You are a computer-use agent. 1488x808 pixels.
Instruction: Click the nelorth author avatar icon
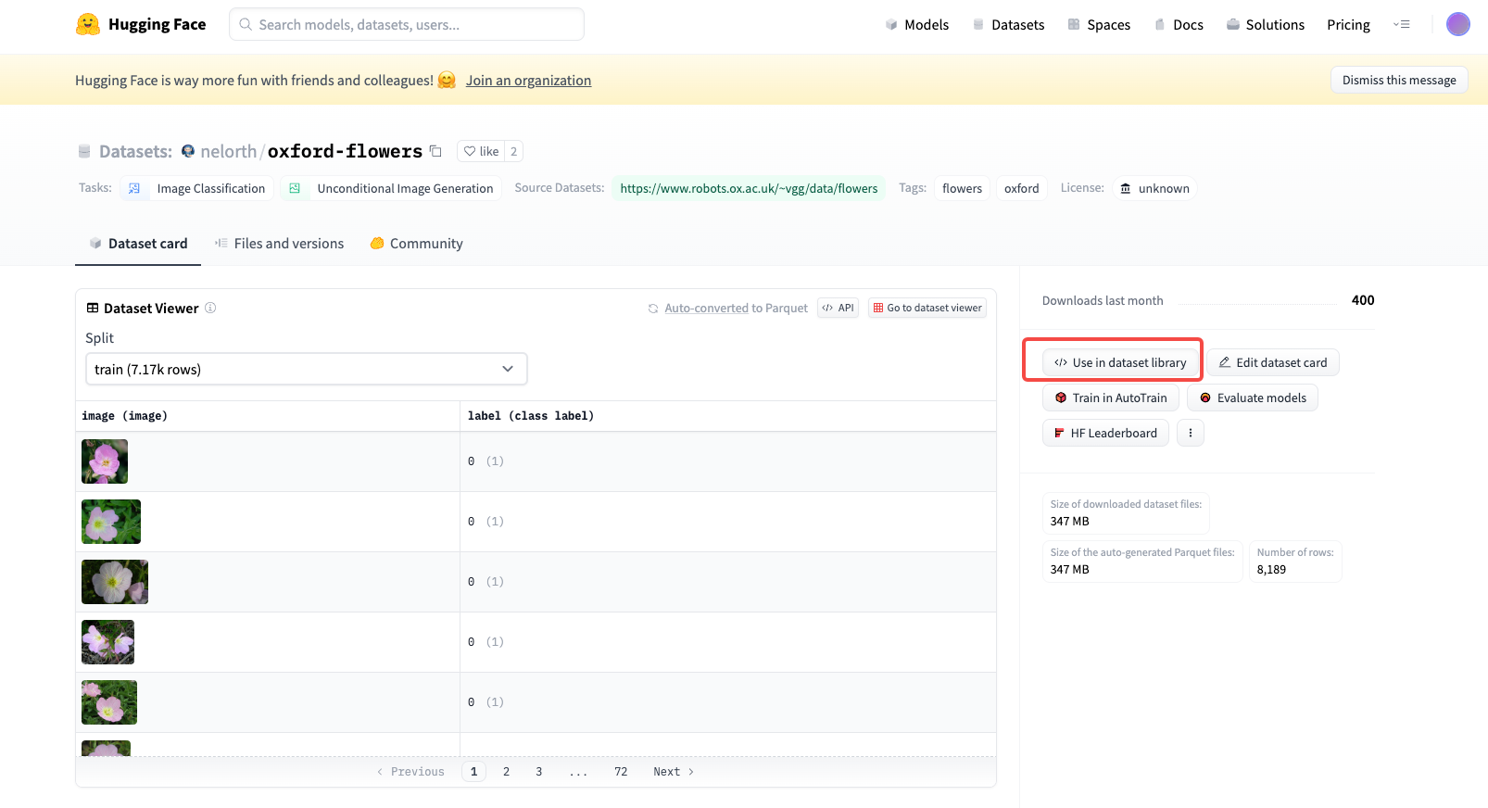tap(188, 151)
